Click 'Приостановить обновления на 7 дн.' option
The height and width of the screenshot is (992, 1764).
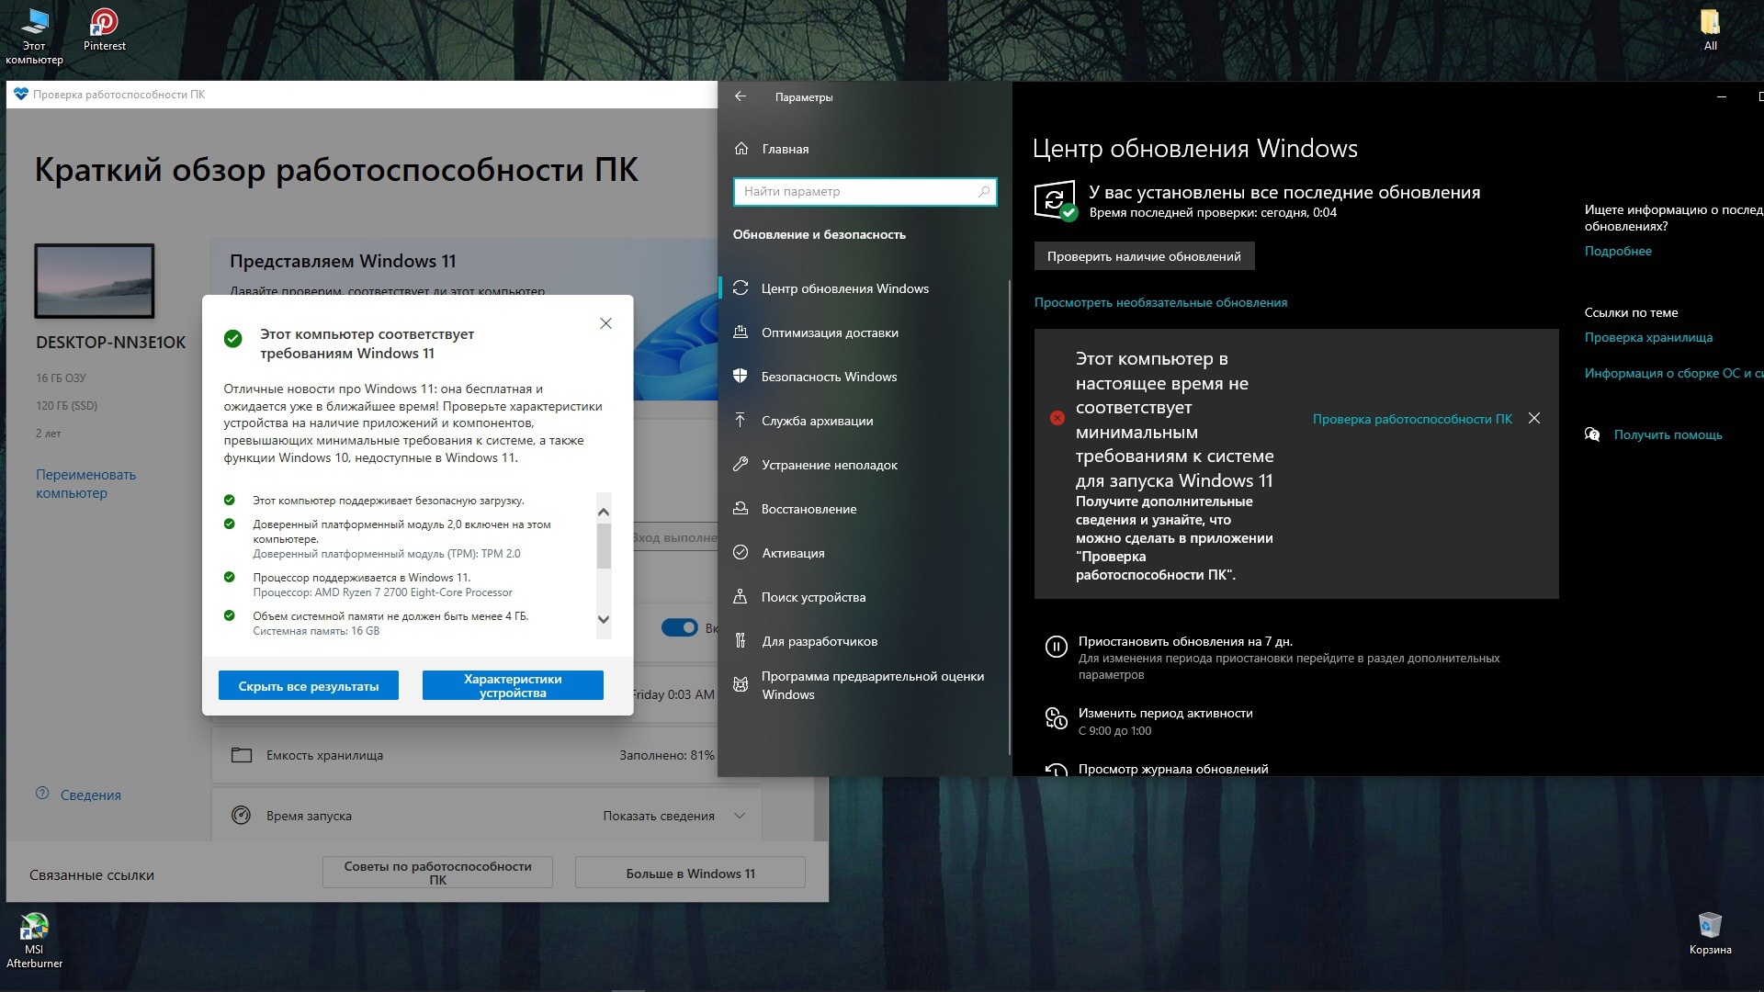coord(1185,641)
